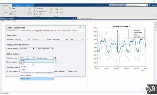The height and width of the screenshot is (95, 157).
Task: Click the green task status indicator
Action: click(80, 27)
